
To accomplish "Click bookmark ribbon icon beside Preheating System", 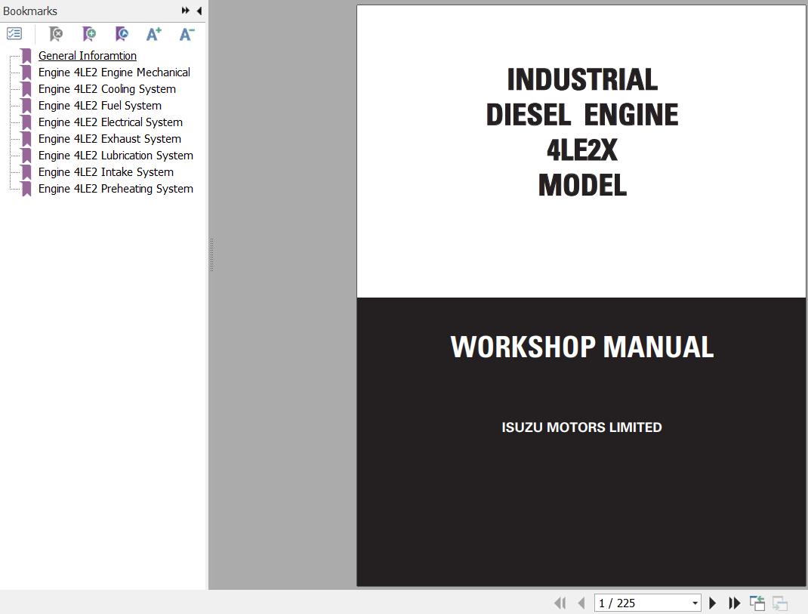I will coord(26,189).
